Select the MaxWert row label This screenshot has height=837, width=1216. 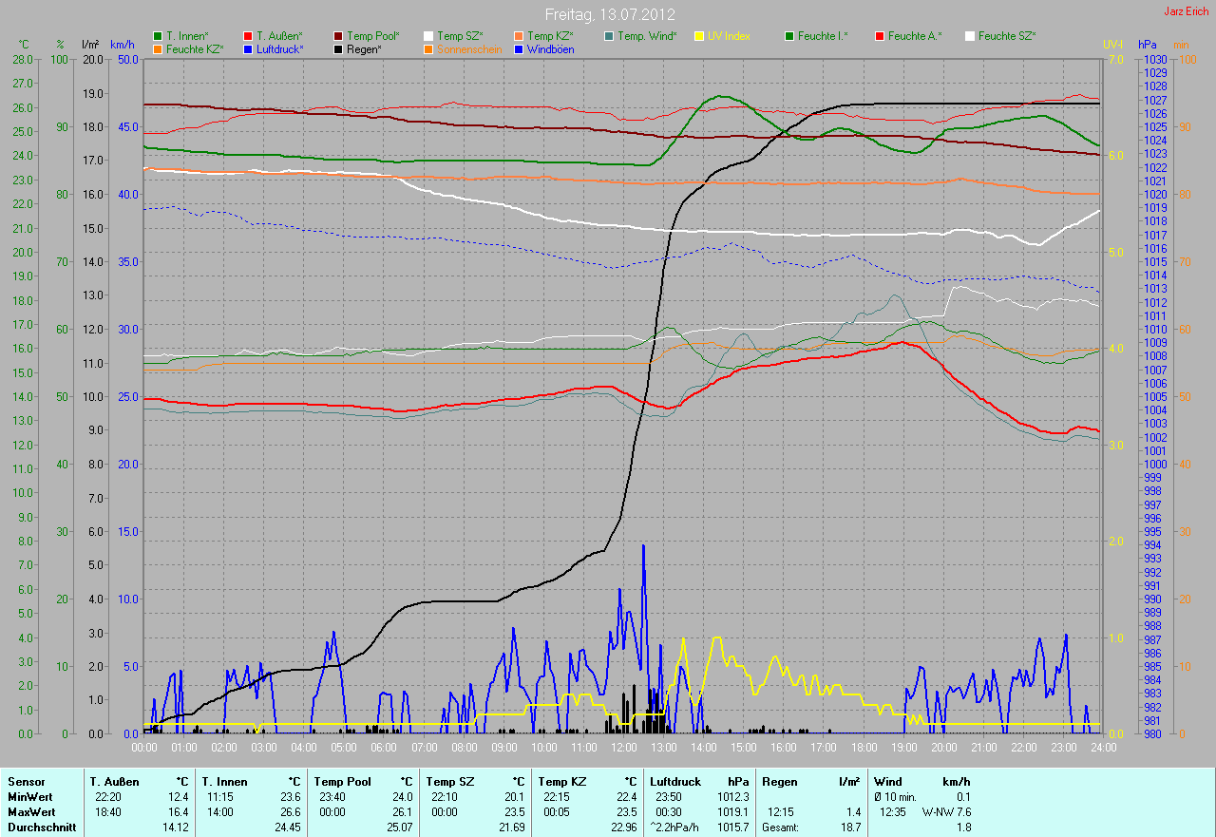click(29, 812)
